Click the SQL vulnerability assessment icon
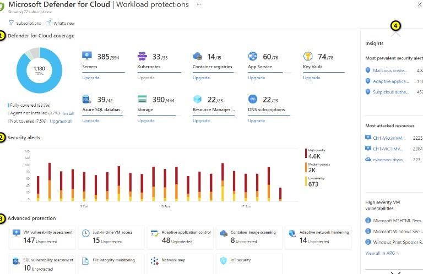Image resolution: width=423 pixels, height=274 pixels. point(16,261)
